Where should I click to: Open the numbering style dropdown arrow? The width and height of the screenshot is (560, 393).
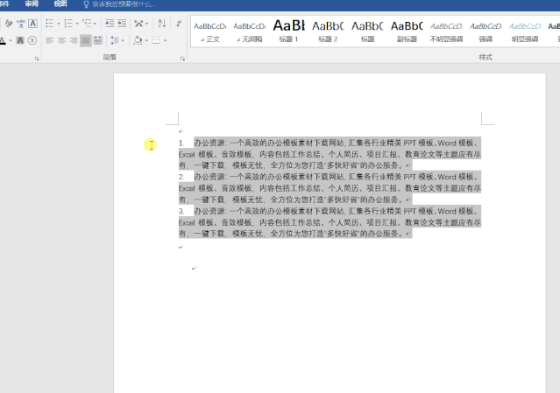77,24
